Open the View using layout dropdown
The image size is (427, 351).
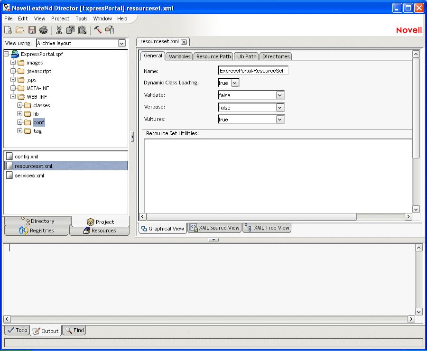tap(122, 43)
